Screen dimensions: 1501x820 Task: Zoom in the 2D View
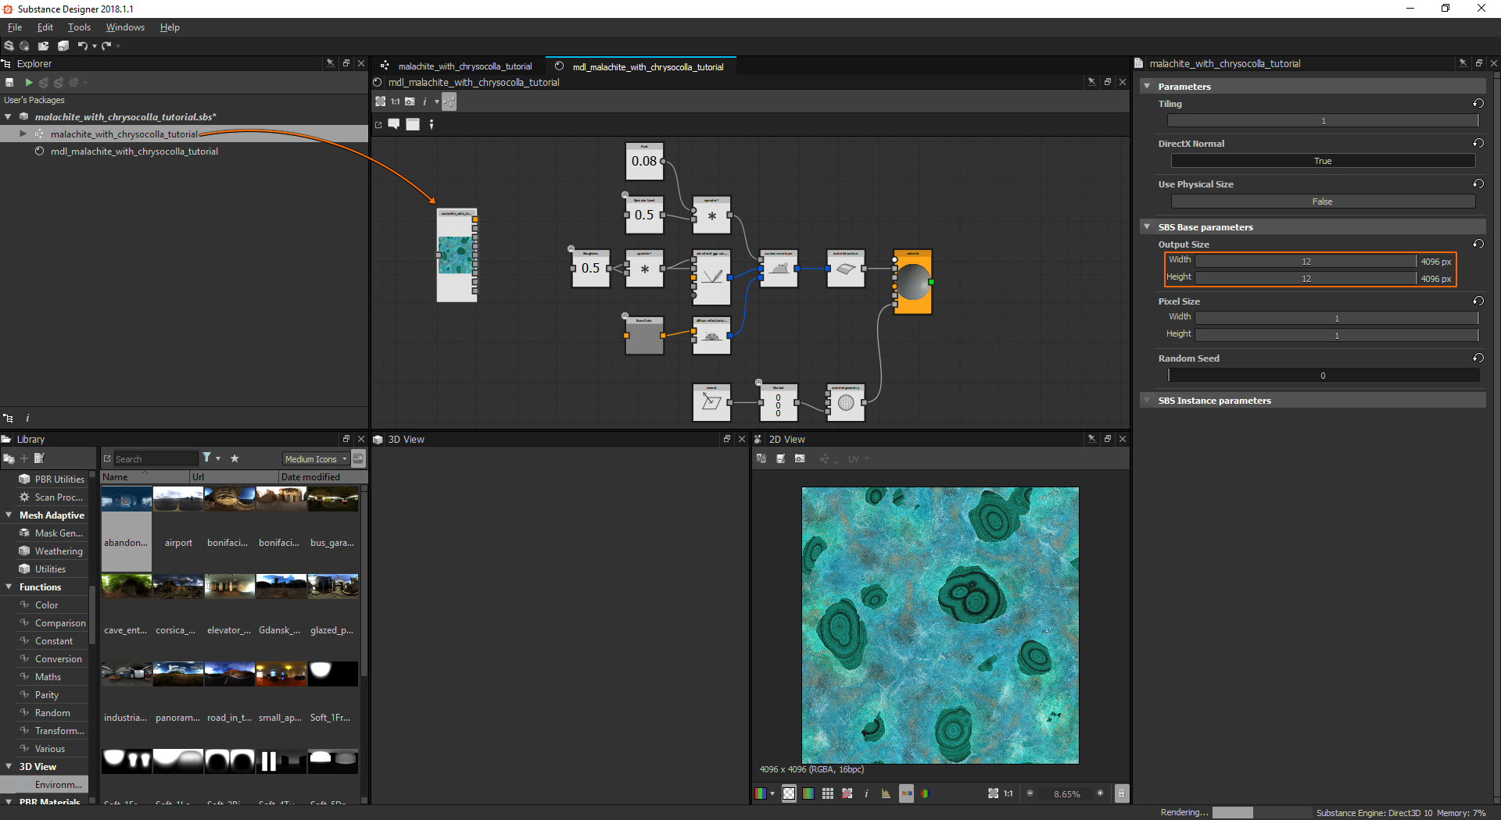click(1100, 793)
